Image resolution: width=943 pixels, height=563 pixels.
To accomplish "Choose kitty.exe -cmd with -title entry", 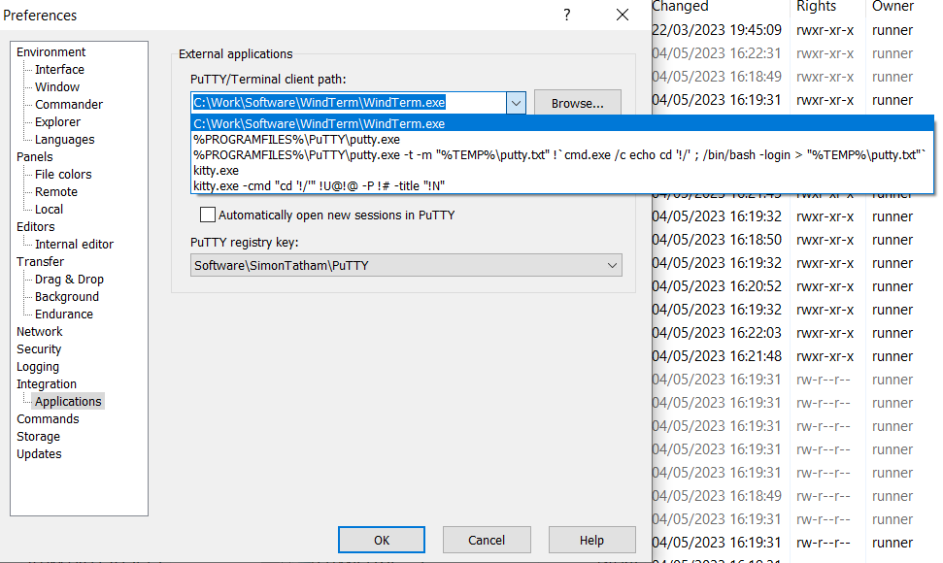I will (562, 185).
